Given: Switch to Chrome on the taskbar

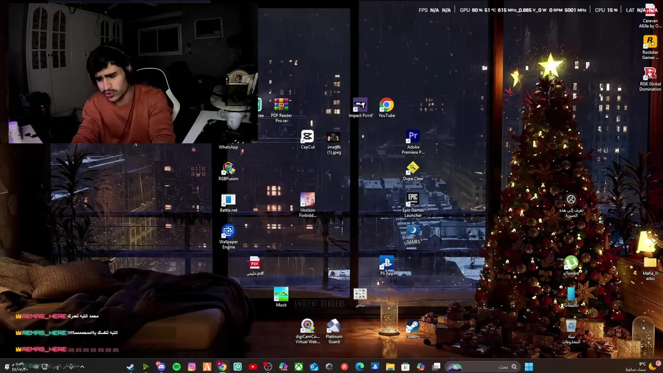Looking at the screenshot, I should [222, 367].
